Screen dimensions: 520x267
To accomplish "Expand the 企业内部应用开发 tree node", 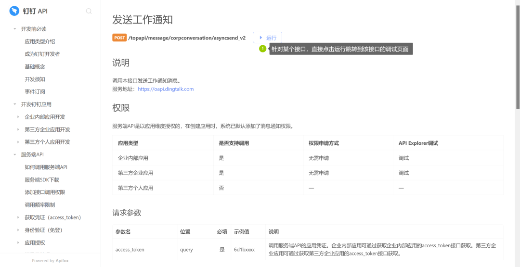I will click(x=18, y=117).
